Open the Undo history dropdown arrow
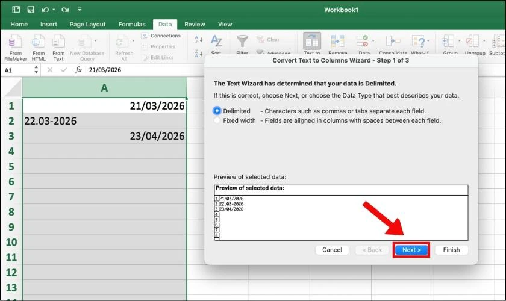The width and height of the screenshot is (506, 301). click(x=54, y=10)
